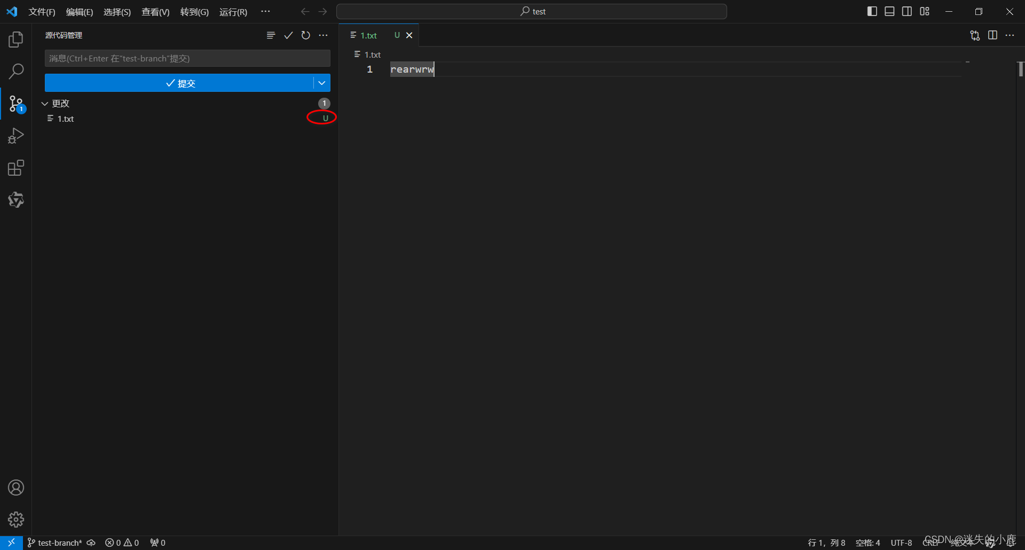Screen dimensions: 1025x550
Task: Go forward with the right arrow
Action: coord(322,11)
